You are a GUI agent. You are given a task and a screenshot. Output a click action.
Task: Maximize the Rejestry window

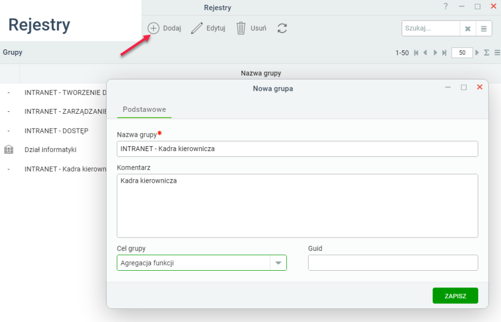click(x=478, y=6)
